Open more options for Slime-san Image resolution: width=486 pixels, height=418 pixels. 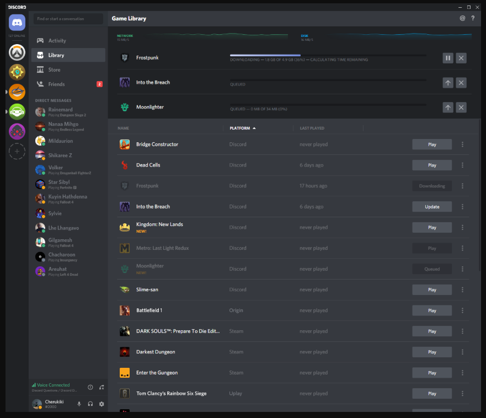coord(462,290)
